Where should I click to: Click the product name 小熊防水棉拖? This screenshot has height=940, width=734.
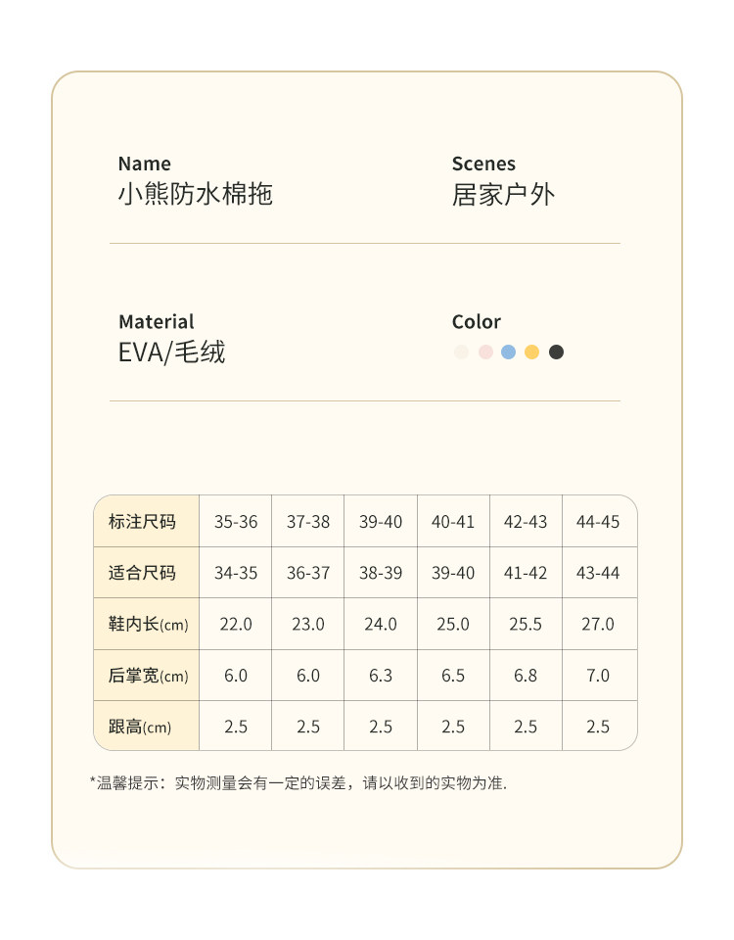[x=195, y=194]
